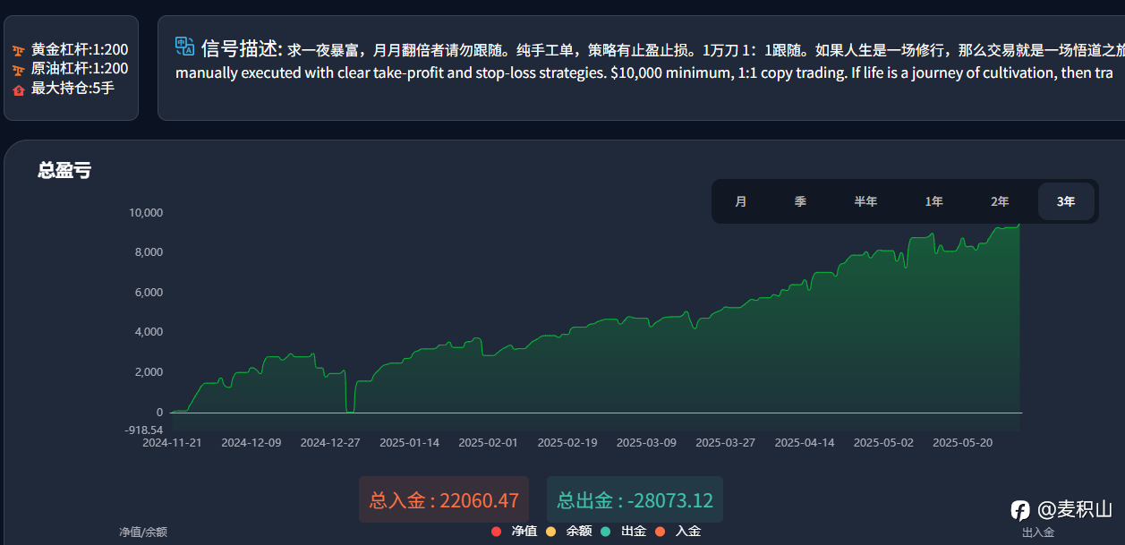Switch chart to 2年 range
The width and height of the screenshot is (1125, 545).
(x=1000, y=201)
